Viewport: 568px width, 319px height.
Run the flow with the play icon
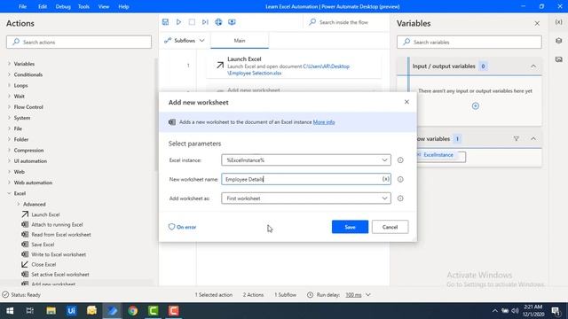(178, 22)
